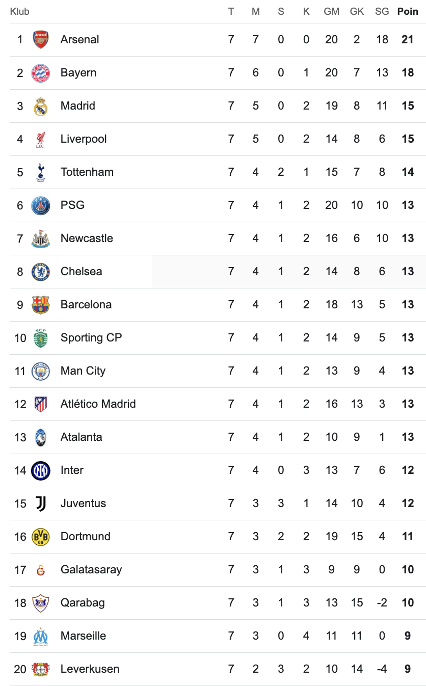Open the Chelsea team name link

(81, 272)
